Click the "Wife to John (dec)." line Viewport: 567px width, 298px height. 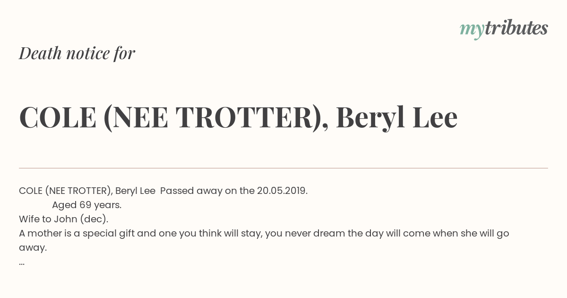tap(64, 219)
